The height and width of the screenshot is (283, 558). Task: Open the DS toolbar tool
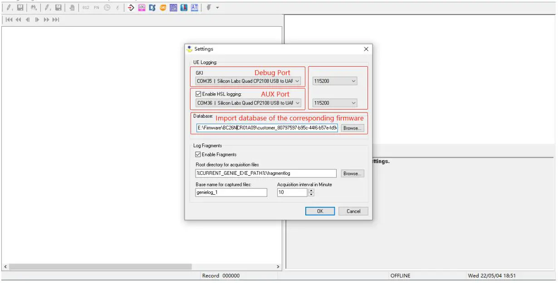(152, 7)
